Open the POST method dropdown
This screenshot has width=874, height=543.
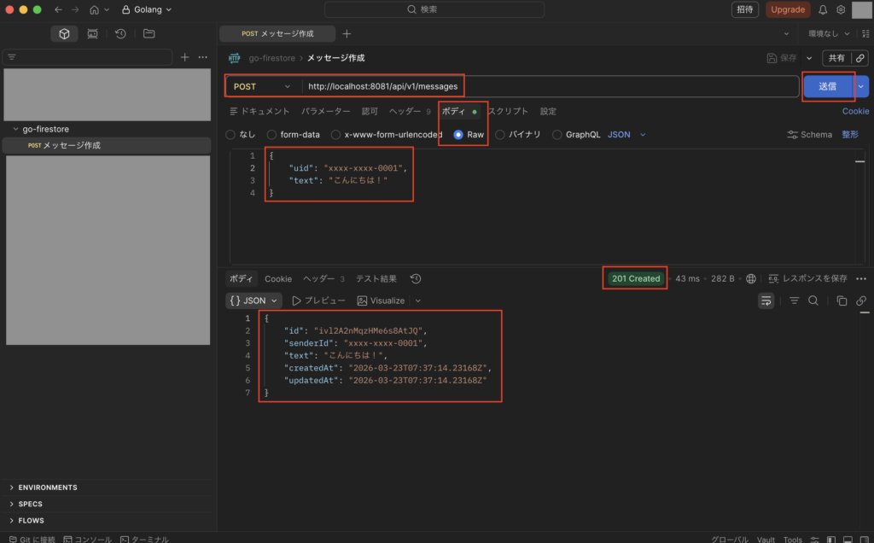tap(262, 86)
